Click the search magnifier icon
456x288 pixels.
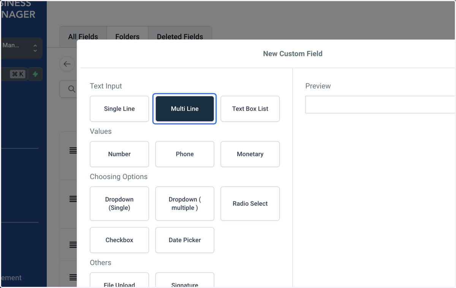click(x=71, y=89)
